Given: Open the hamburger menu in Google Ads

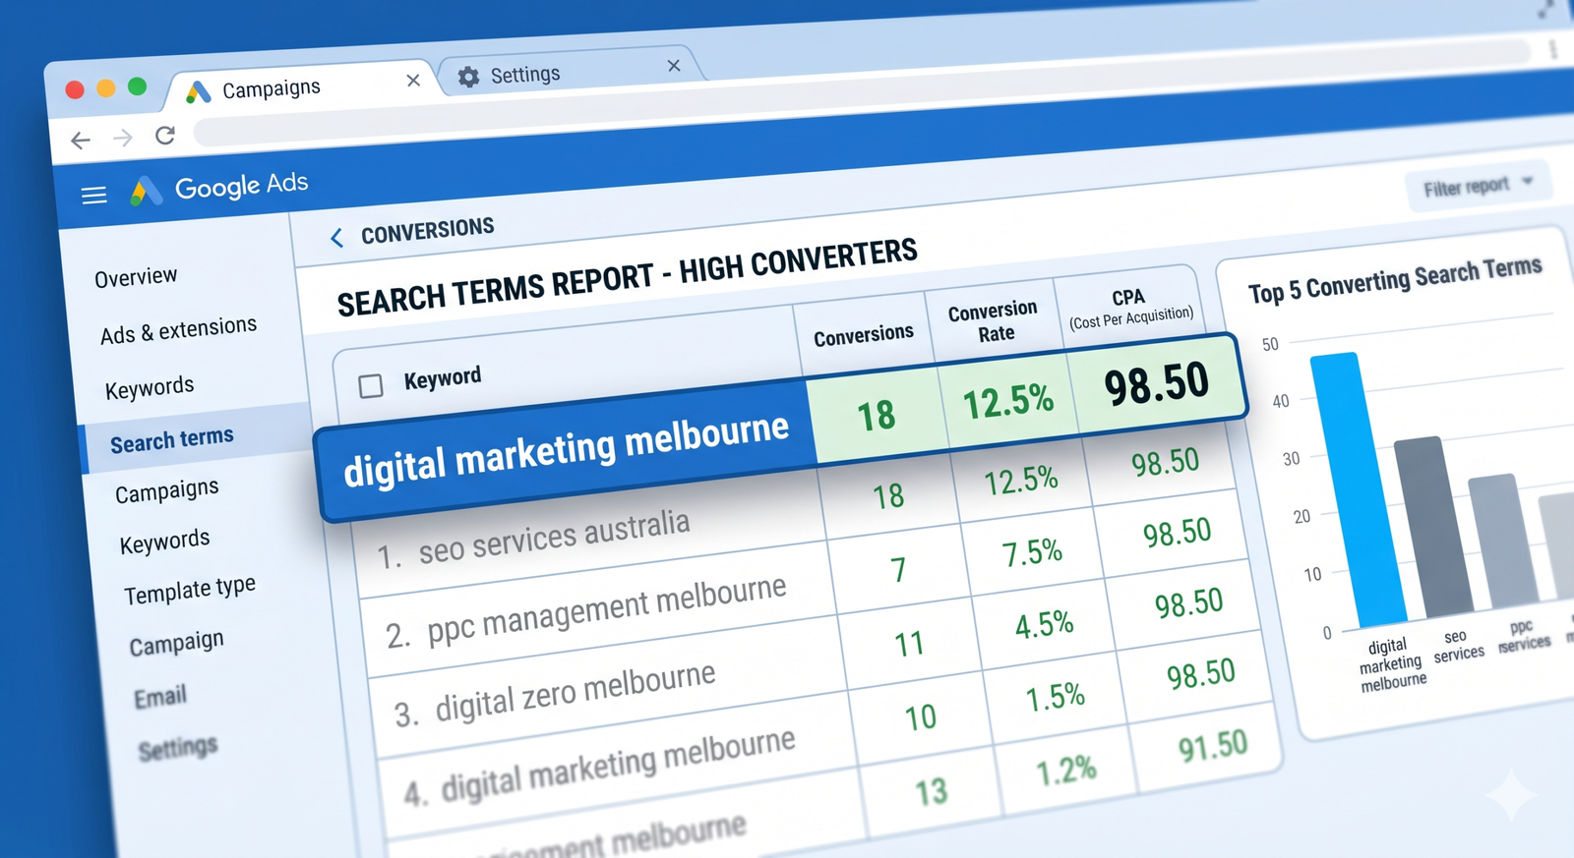Looking at the screenshot, I should pos(93,196).
